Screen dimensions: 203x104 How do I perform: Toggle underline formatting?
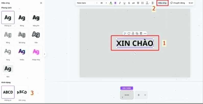click(x=124, y=3)
